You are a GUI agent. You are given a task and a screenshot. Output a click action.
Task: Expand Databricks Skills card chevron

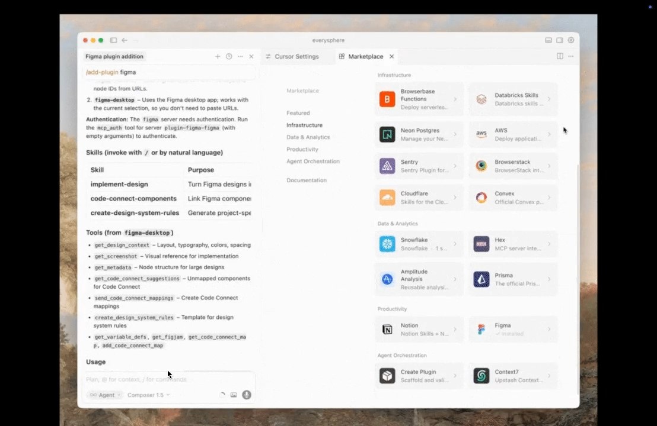549,99
